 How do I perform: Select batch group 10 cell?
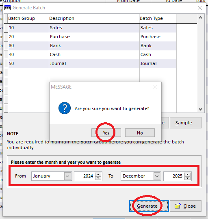28,28
